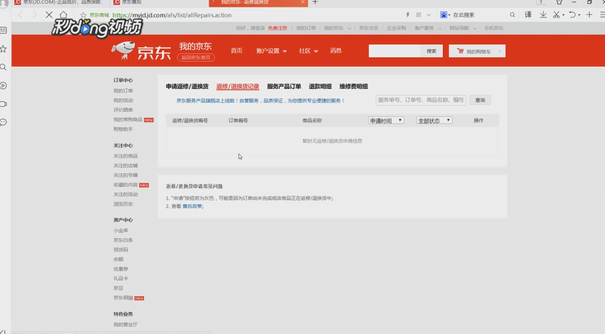605x334 pixels.
Task: Expand 客户服务 in top bar
Action: pos(428,28)
